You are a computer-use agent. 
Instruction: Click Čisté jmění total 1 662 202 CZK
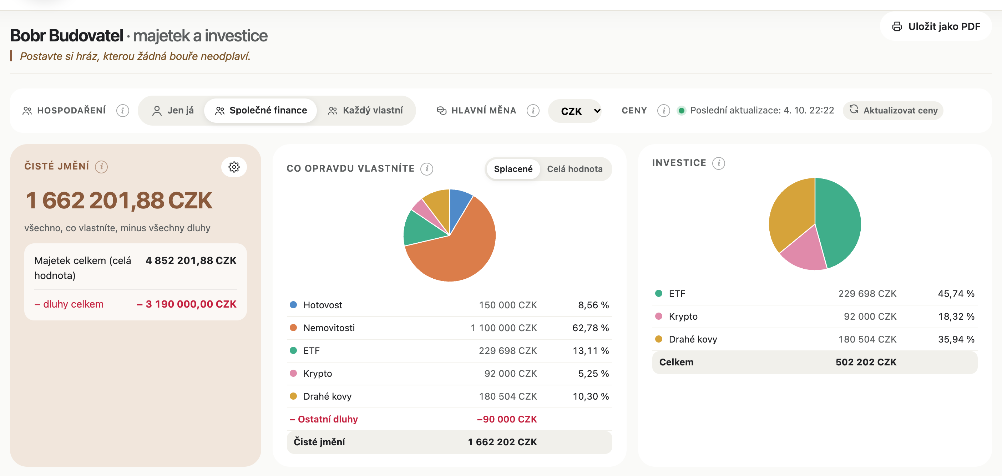[502, 442]
